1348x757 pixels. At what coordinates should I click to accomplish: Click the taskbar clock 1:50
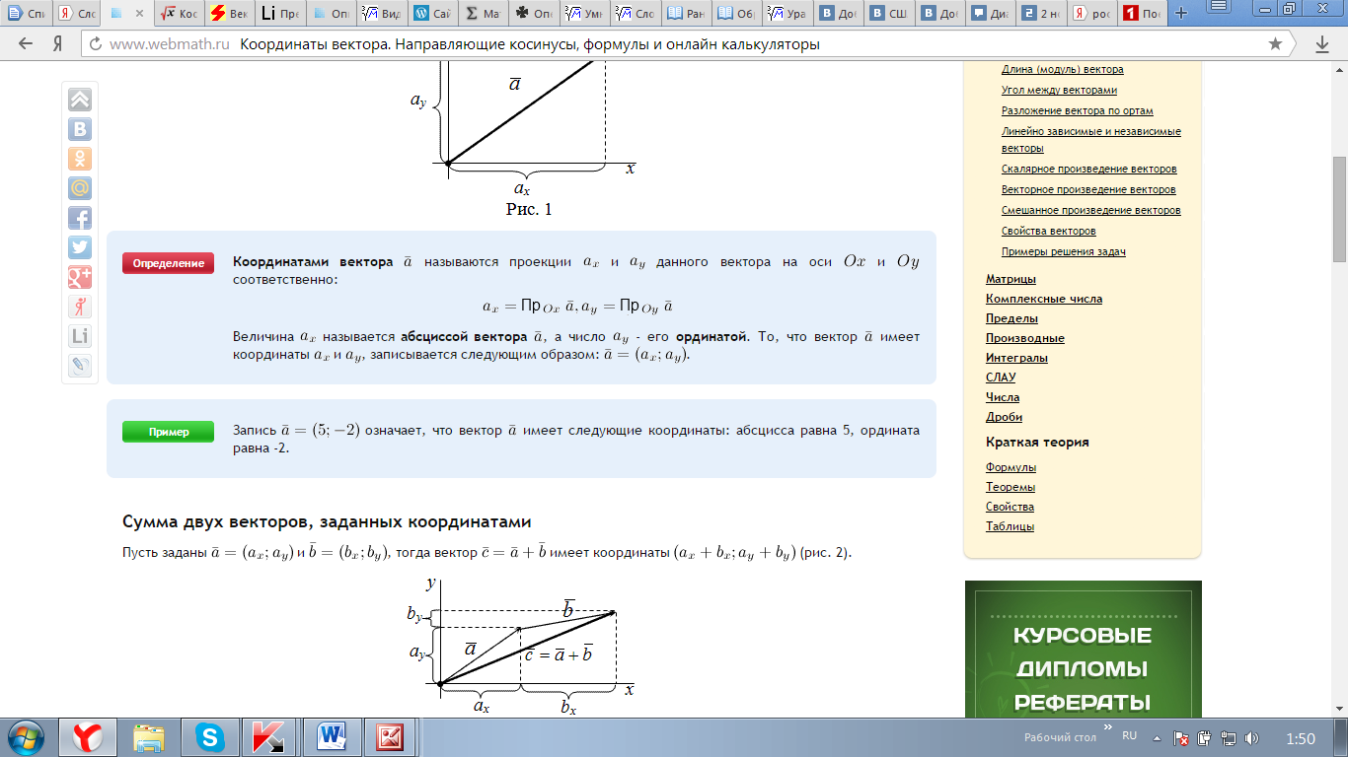[x=1301, y=738]
